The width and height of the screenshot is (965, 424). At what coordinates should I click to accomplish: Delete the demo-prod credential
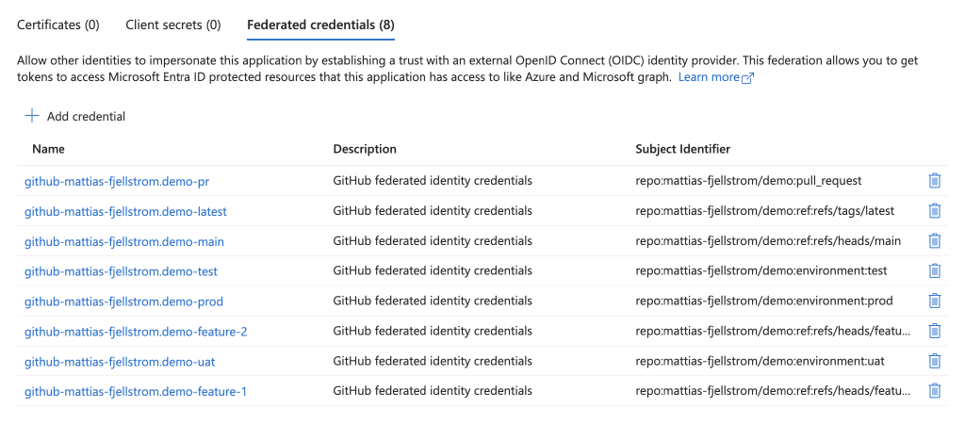934,301
